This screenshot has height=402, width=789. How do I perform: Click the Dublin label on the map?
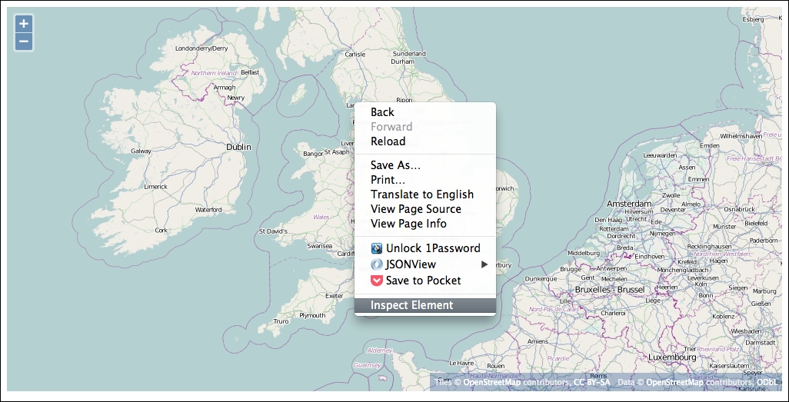[x=238, y=147]
